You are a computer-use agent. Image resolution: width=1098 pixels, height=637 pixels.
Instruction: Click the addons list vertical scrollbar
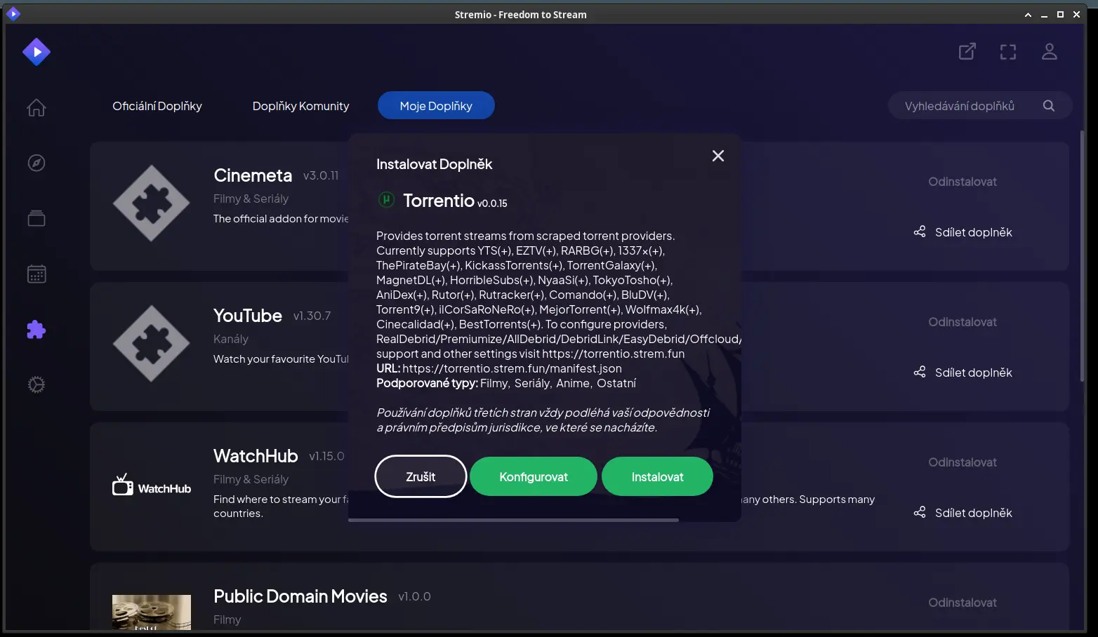click(x=1082, y=256)
